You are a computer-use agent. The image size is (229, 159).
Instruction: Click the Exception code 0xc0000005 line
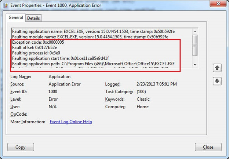click(x=38, y=42)
